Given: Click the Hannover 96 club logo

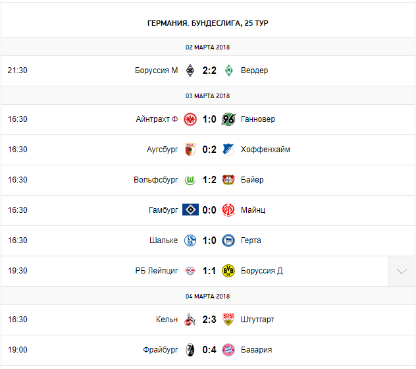Looking at the screenshot, I should tap(228, 119).
